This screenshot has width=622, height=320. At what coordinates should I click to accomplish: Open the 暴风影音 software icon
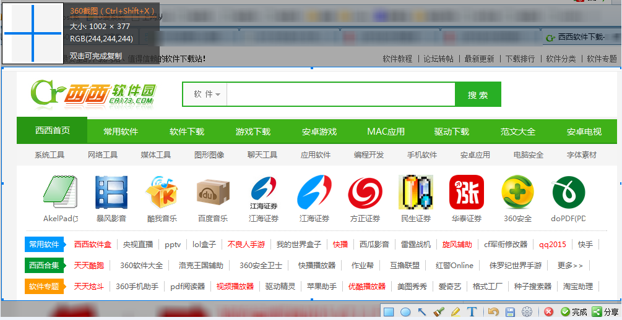[x=111, y=193]
